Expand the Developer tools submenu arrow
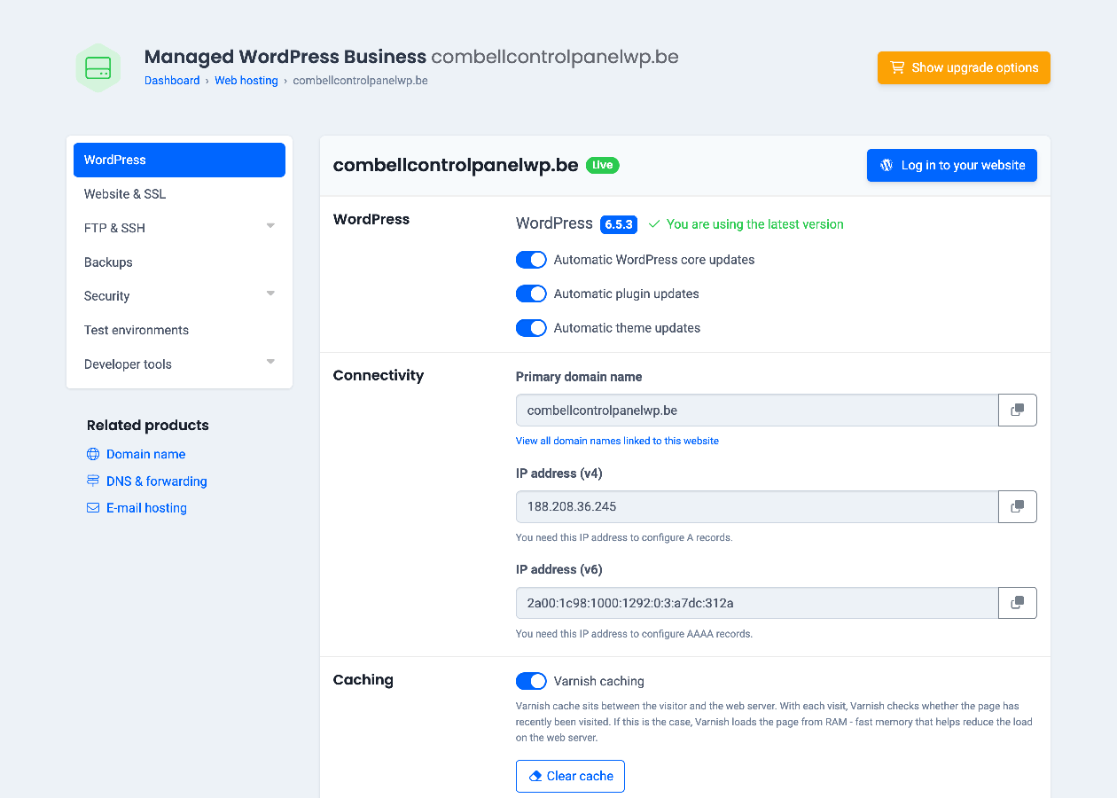Image resolution: width=1117 pixels, height=798 pixels. pyautogui.click(x=270, y=362)
